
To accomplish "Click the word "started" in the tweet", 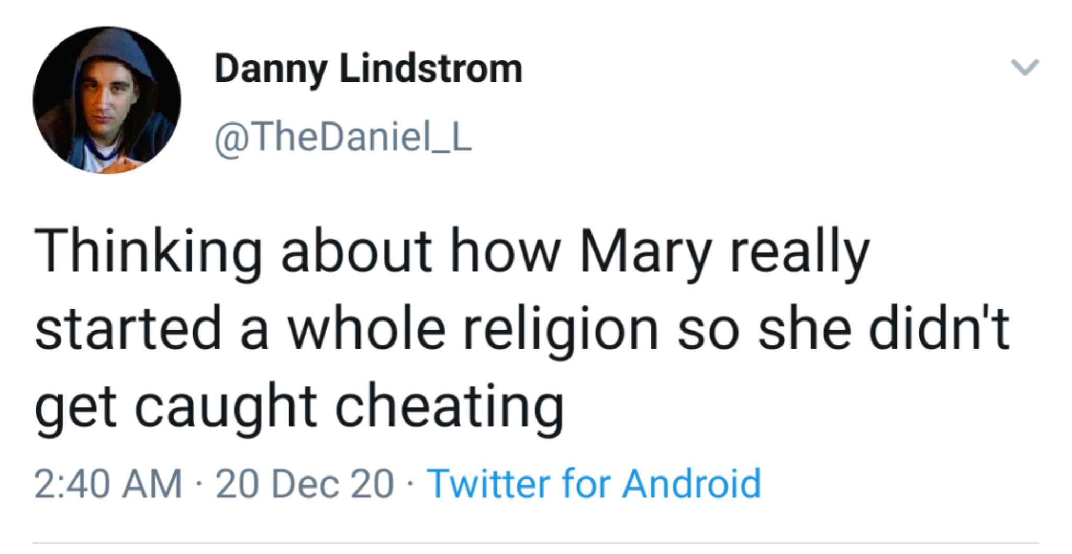I will pyautogui.click(x=129, y=330).
